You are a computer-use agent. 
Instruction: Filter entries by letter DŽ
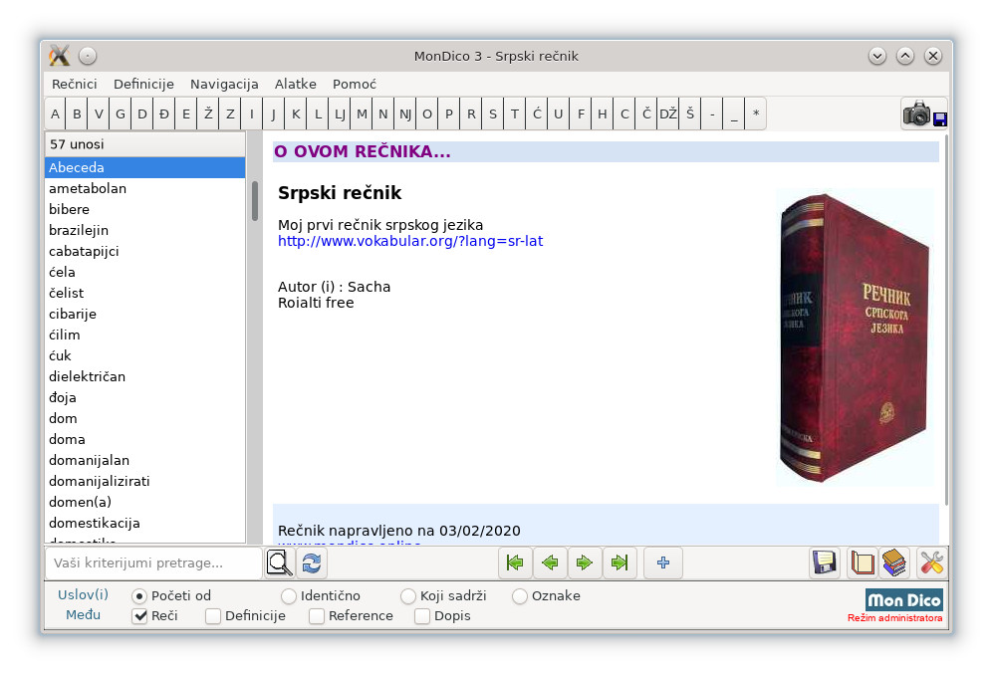(x=668, y=113)
